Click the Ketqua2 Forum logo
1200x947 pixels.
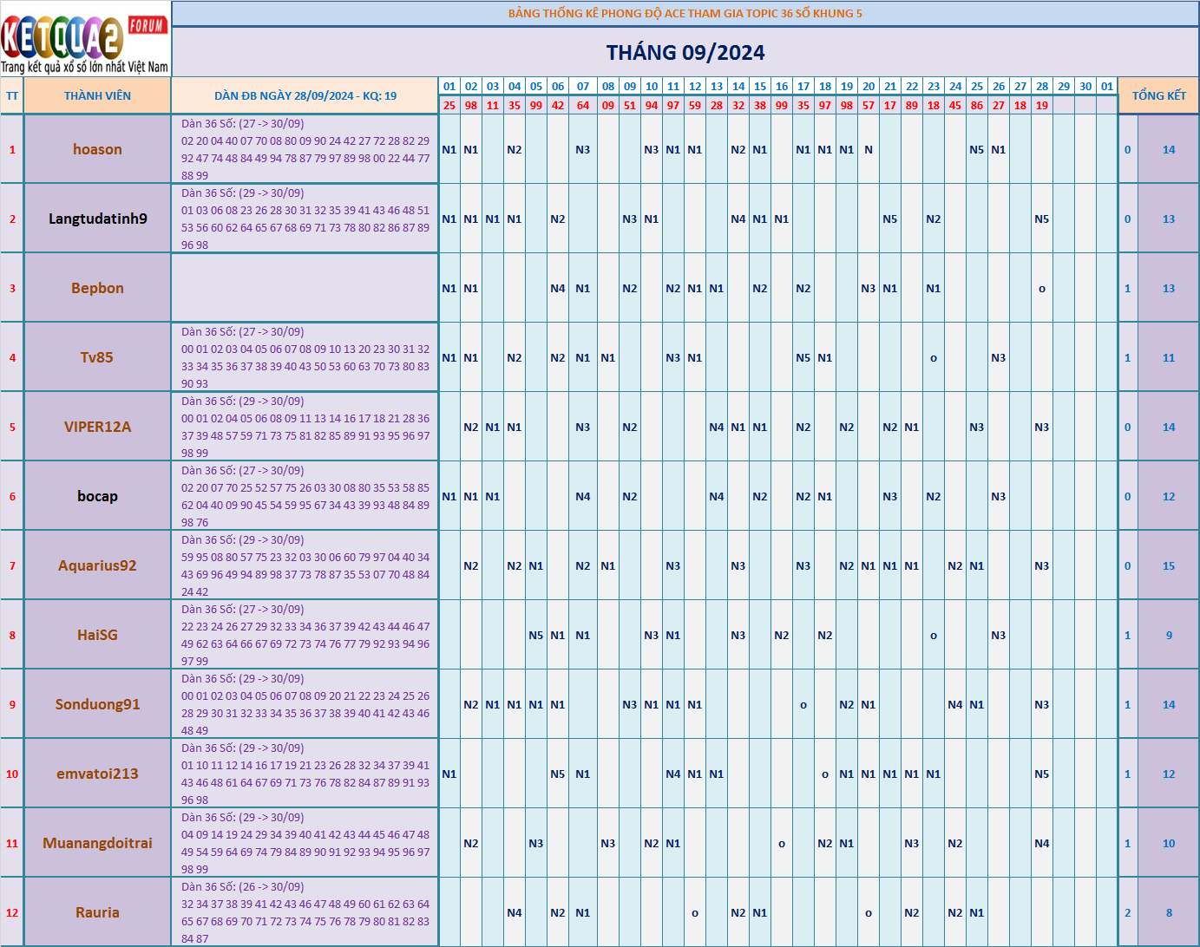click(x=85, y=40)
